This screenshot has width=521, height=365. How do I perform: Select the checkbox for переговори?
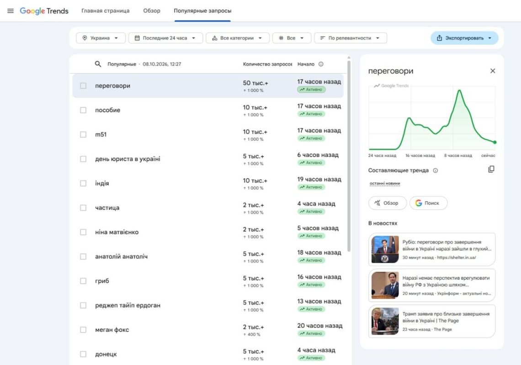click(83, 86)
